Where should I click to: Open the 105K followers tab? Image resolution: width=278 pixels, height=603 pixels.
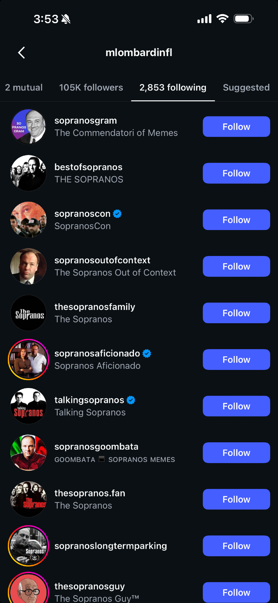click(x=91, y=87)
